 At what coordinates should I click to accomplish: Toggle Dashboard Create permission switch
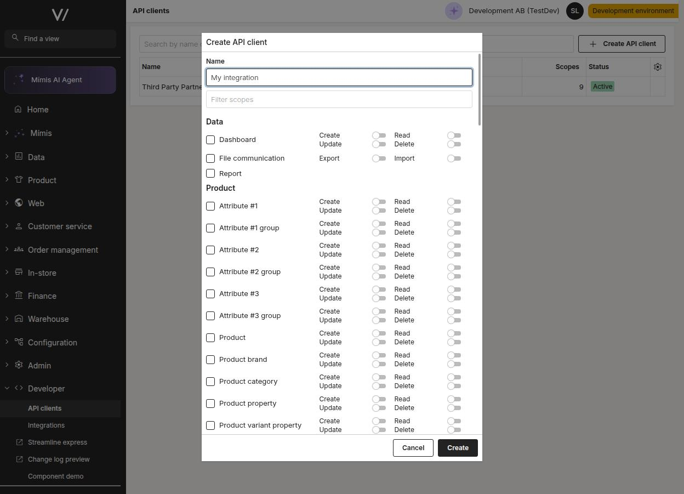[x=379, y=135]
